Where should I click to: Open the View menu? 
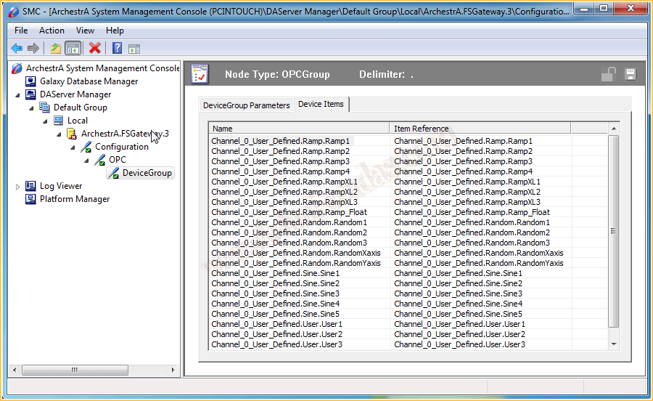[85, 31]
